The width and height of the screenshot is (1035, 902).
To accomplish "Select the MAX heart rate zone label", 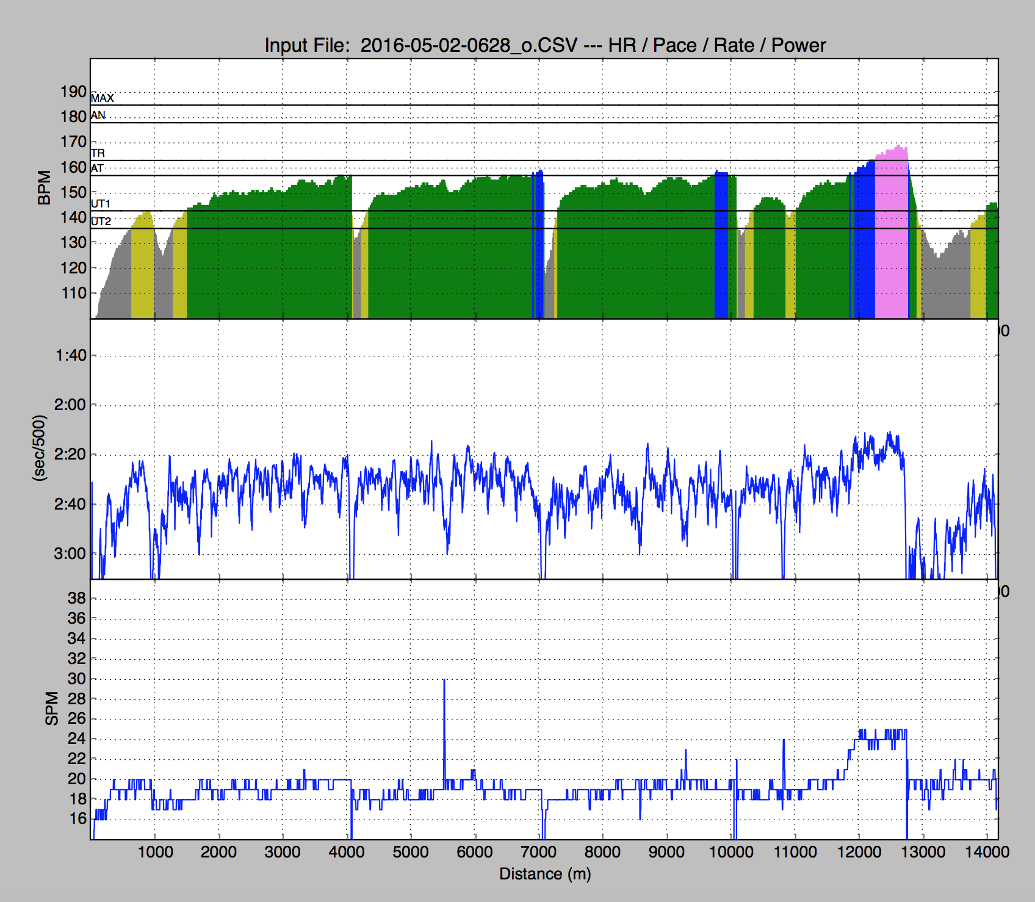I will pos(103,98).
